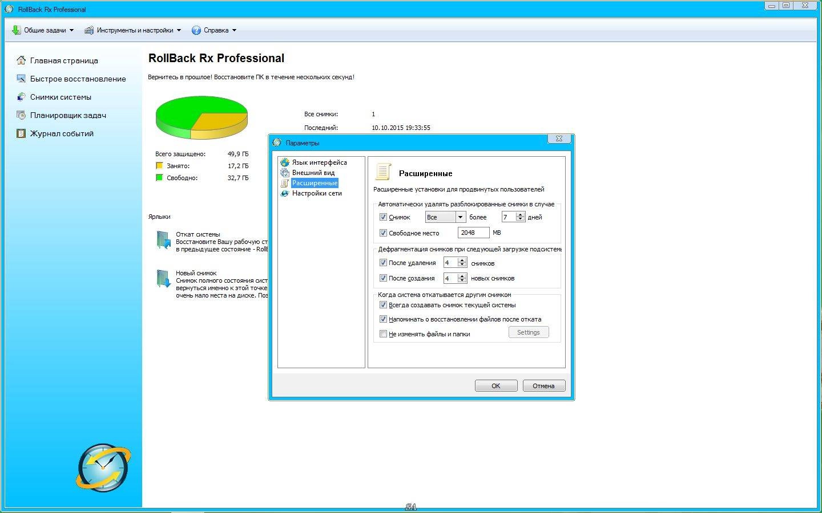This screenshot has width=822, height=513.
Task: Toggle the Снимок auto-delete checkbox
Action: pos(383,217)
